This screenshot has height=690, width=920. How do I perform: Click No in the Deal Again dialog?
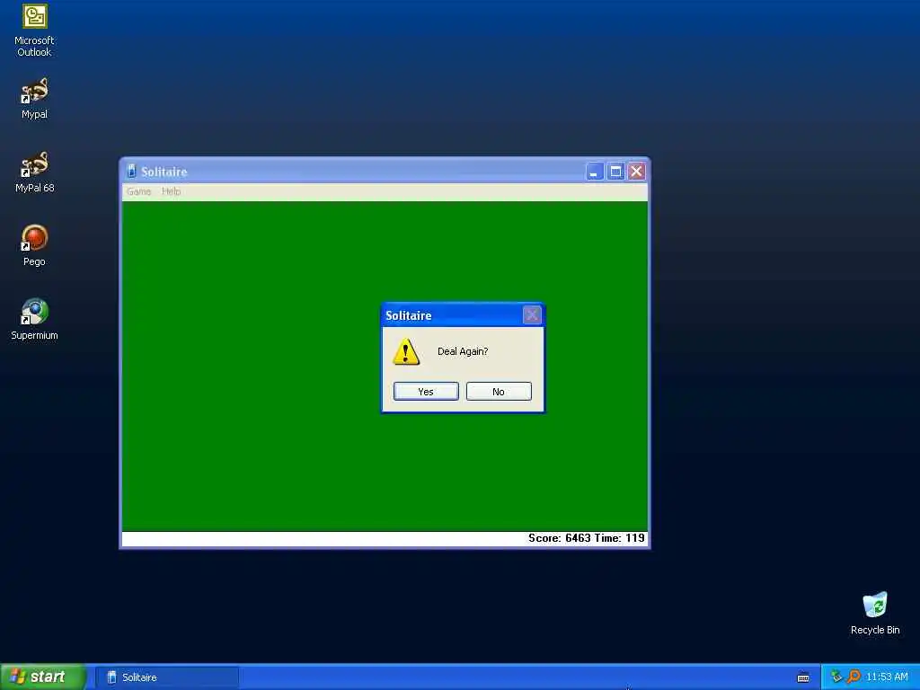(x=499, y=392)
